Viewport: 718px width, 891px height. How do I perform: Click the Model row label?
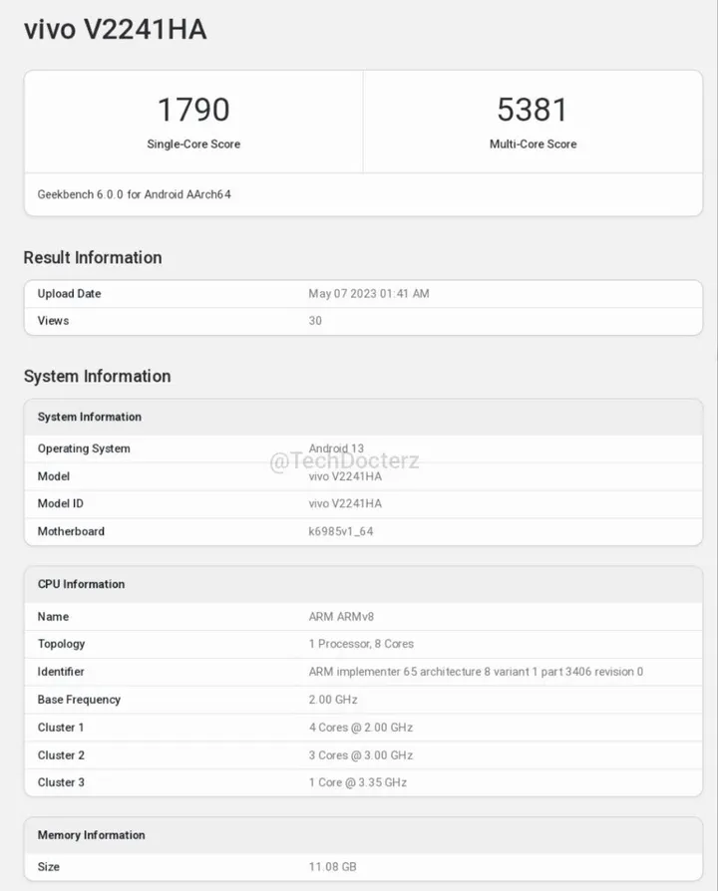pos(54,476)
